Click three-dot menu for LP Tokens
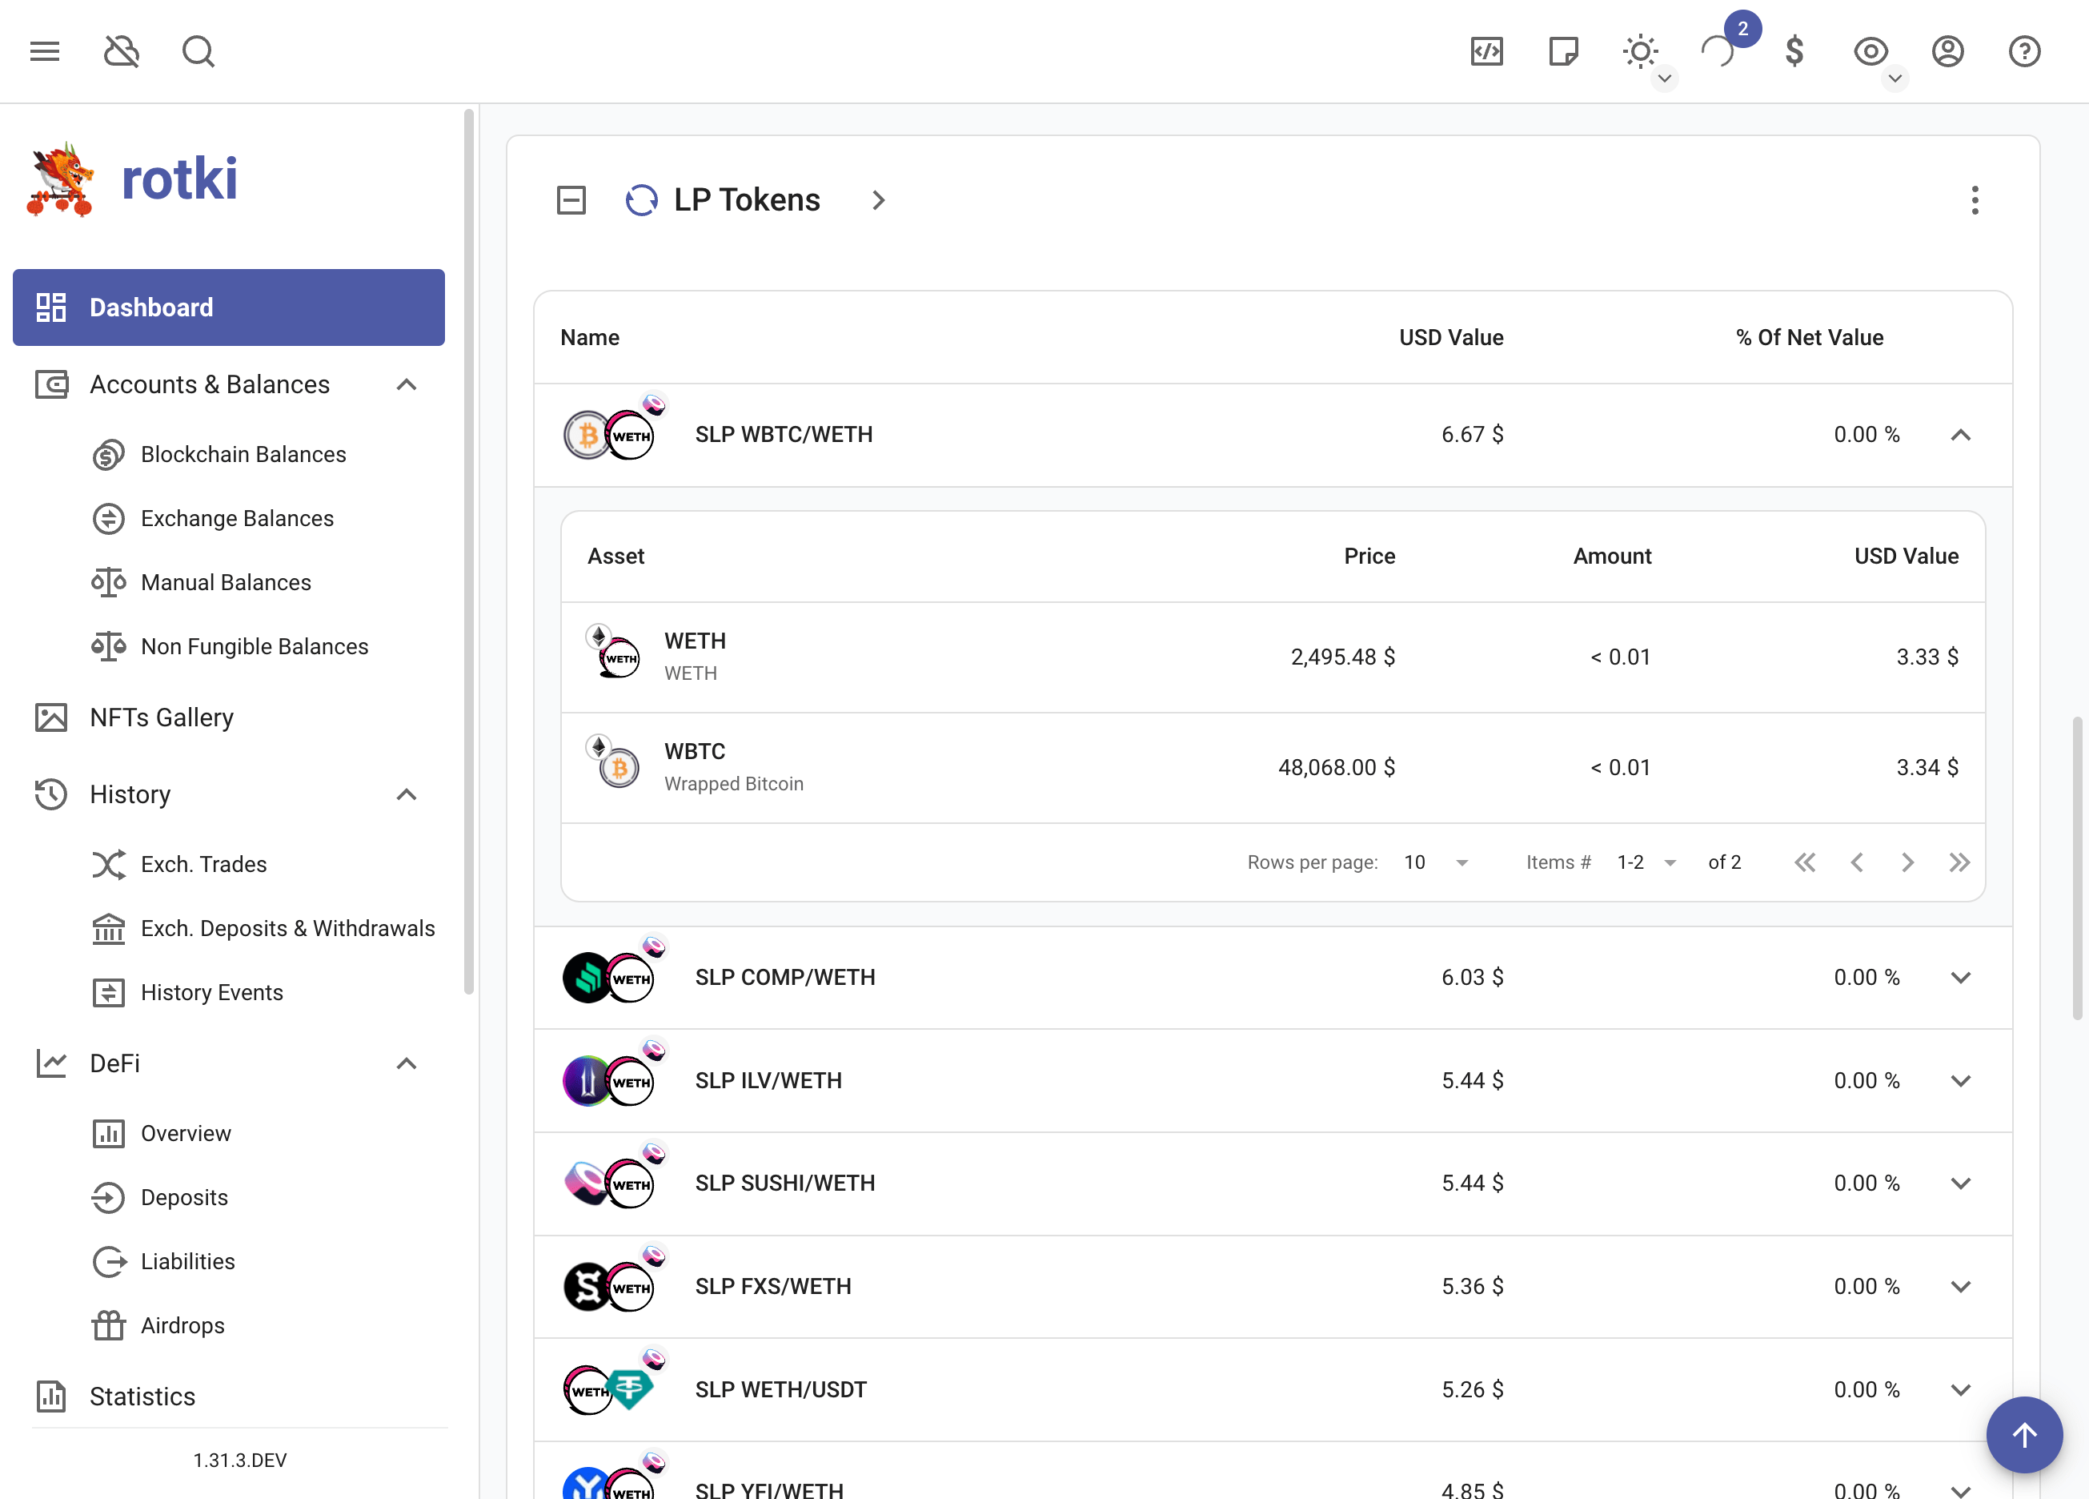Viewport: 2089px width, 1499px height. tap(1977, 199)
